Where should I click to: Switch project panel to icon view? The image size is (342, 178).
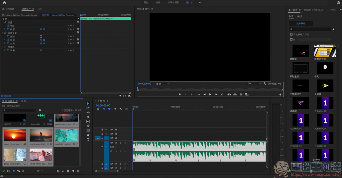[x=14, y=171]
